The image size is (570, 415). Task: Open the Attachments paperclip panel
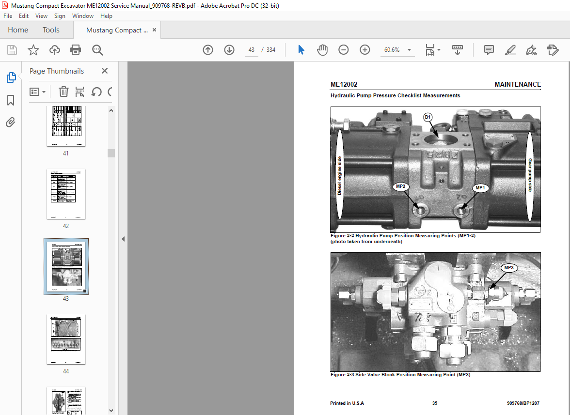(x=11, y=123)
